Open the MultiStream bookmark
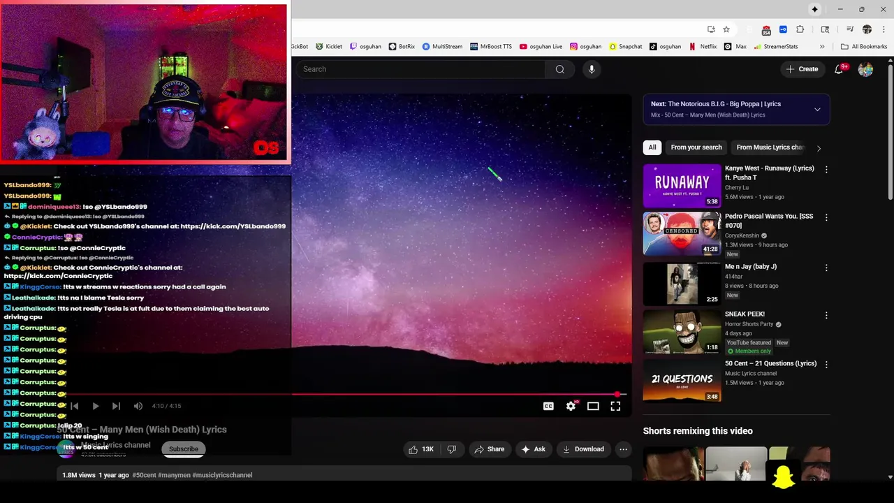This screenshot has height=503, width=894. [442, 46]
